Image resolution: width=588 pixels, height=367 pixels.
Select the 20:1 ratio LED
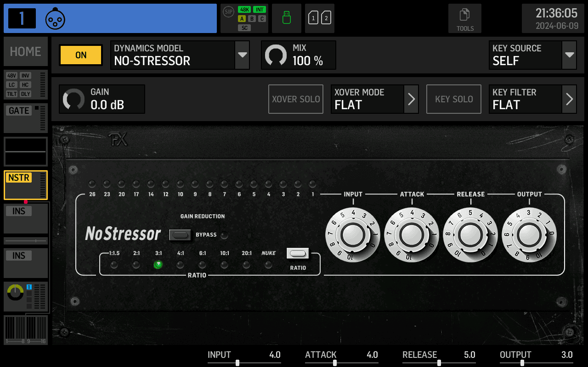(x=246, y=265)
